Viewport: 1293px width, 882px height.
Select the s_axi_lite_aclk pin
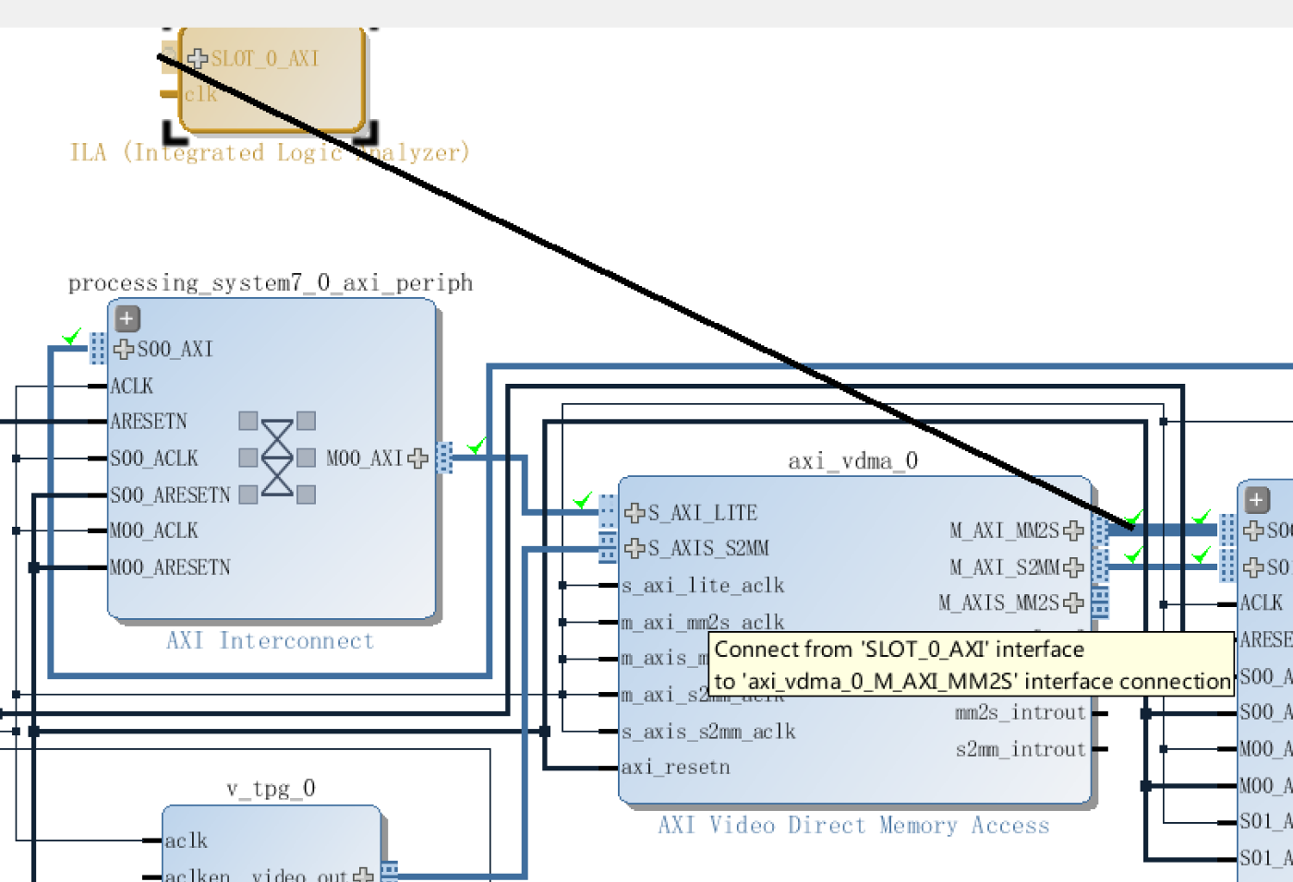pos(703,586)
